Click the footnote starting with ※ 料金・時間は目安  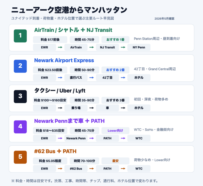85,181
